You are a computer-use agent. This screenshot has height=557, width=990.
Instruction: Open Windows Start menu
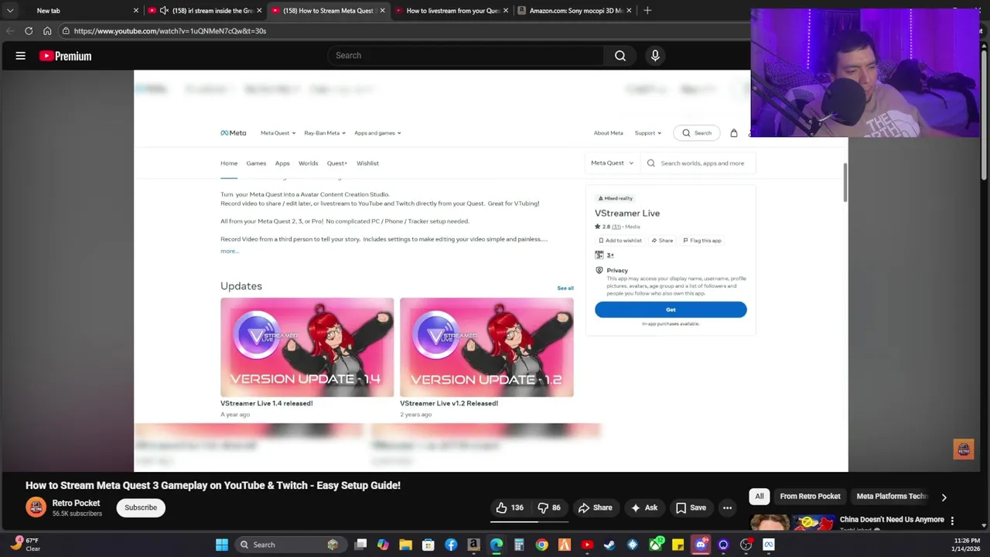tap(222, 545)
